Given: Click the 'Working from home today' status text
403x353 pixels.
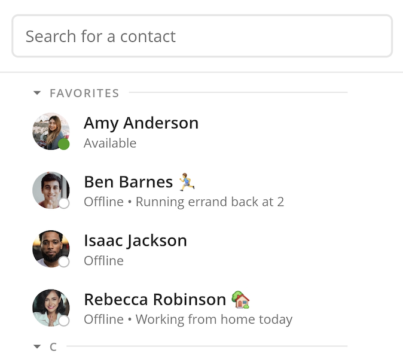Looking at the screenshot, I should (x=214, y=319).
